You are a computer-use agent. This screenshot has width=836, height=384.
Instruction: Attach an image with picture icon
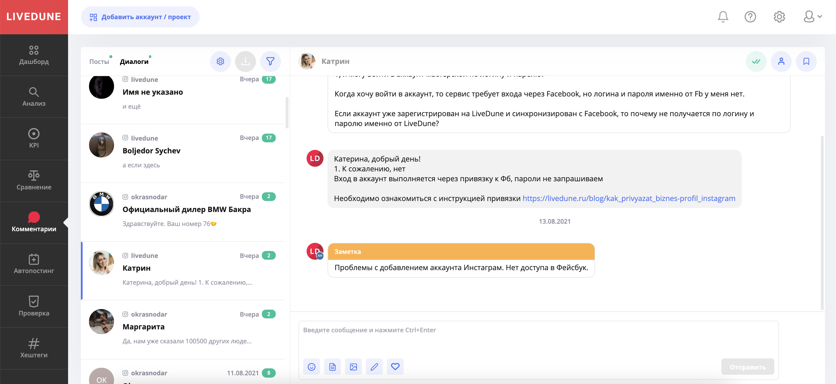coord(353,367)
